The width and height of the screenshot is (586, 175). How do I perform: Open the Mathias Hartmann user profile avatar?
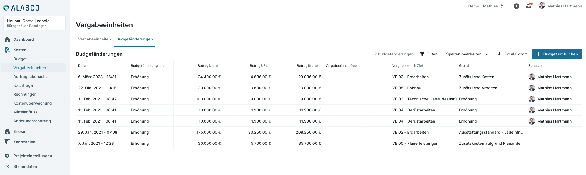tap(542, 6)
